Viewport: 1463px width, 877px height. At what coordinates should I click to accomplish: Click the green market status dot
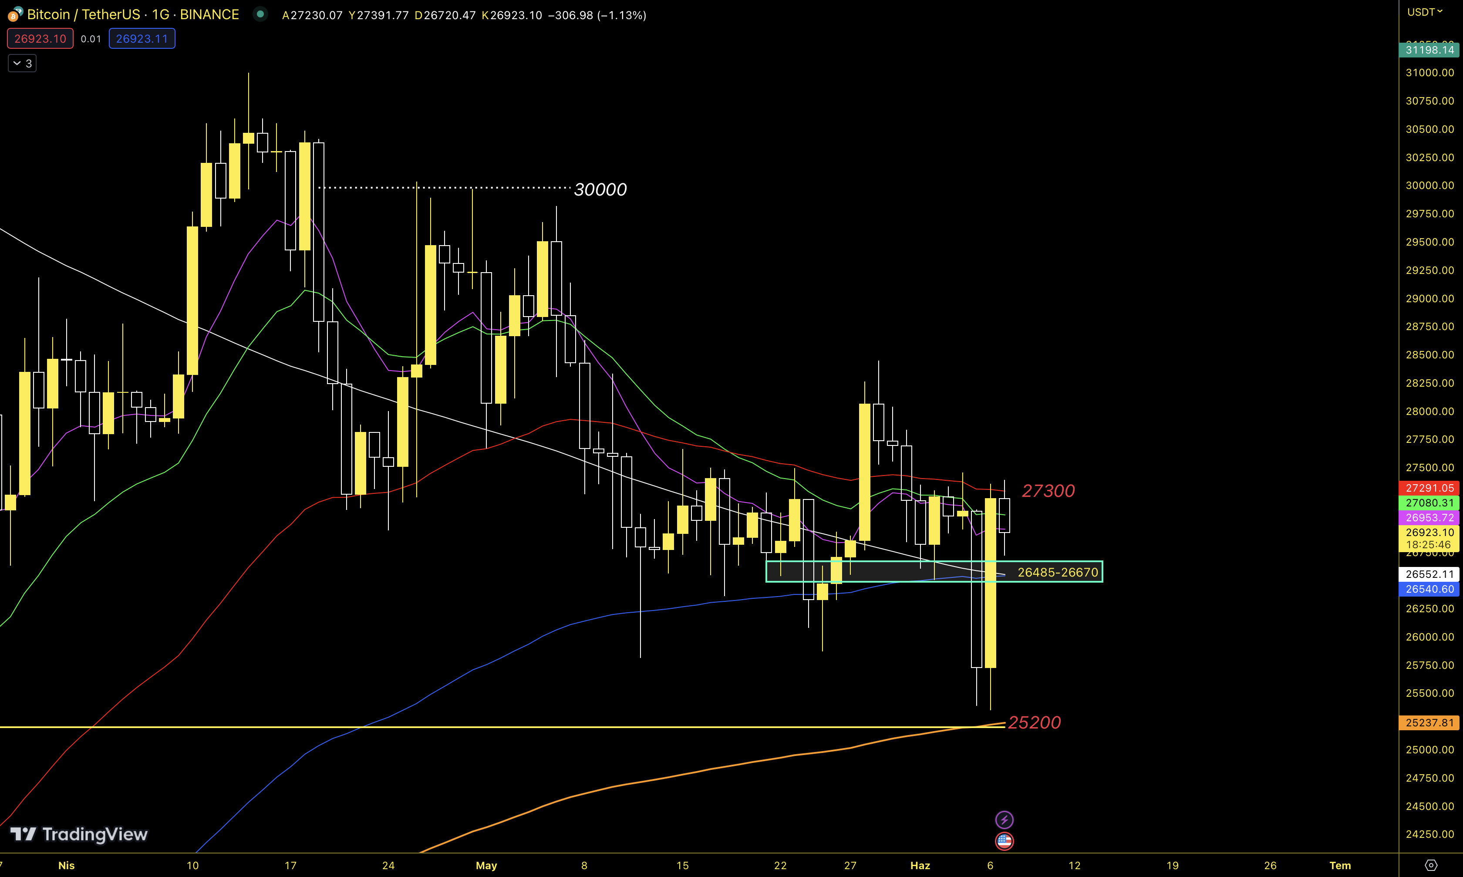(x=260, y=13)
